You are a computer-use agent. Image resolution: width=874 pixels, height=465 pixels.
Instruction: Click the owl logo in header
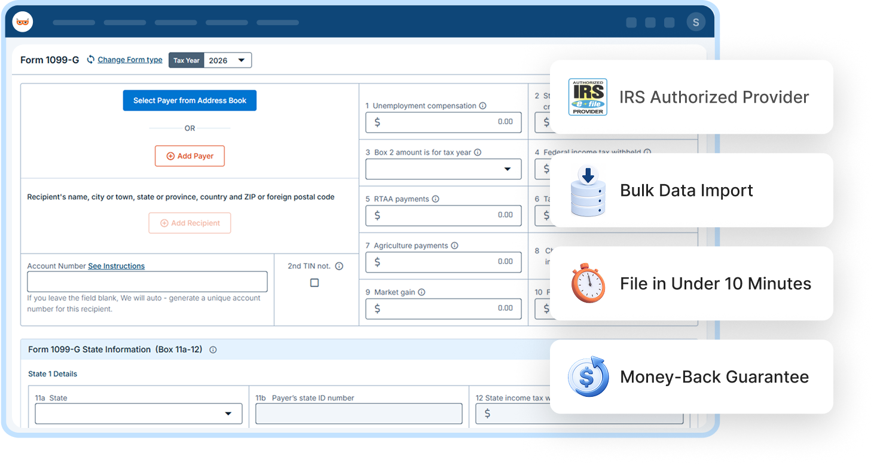(x=23, y=22)
